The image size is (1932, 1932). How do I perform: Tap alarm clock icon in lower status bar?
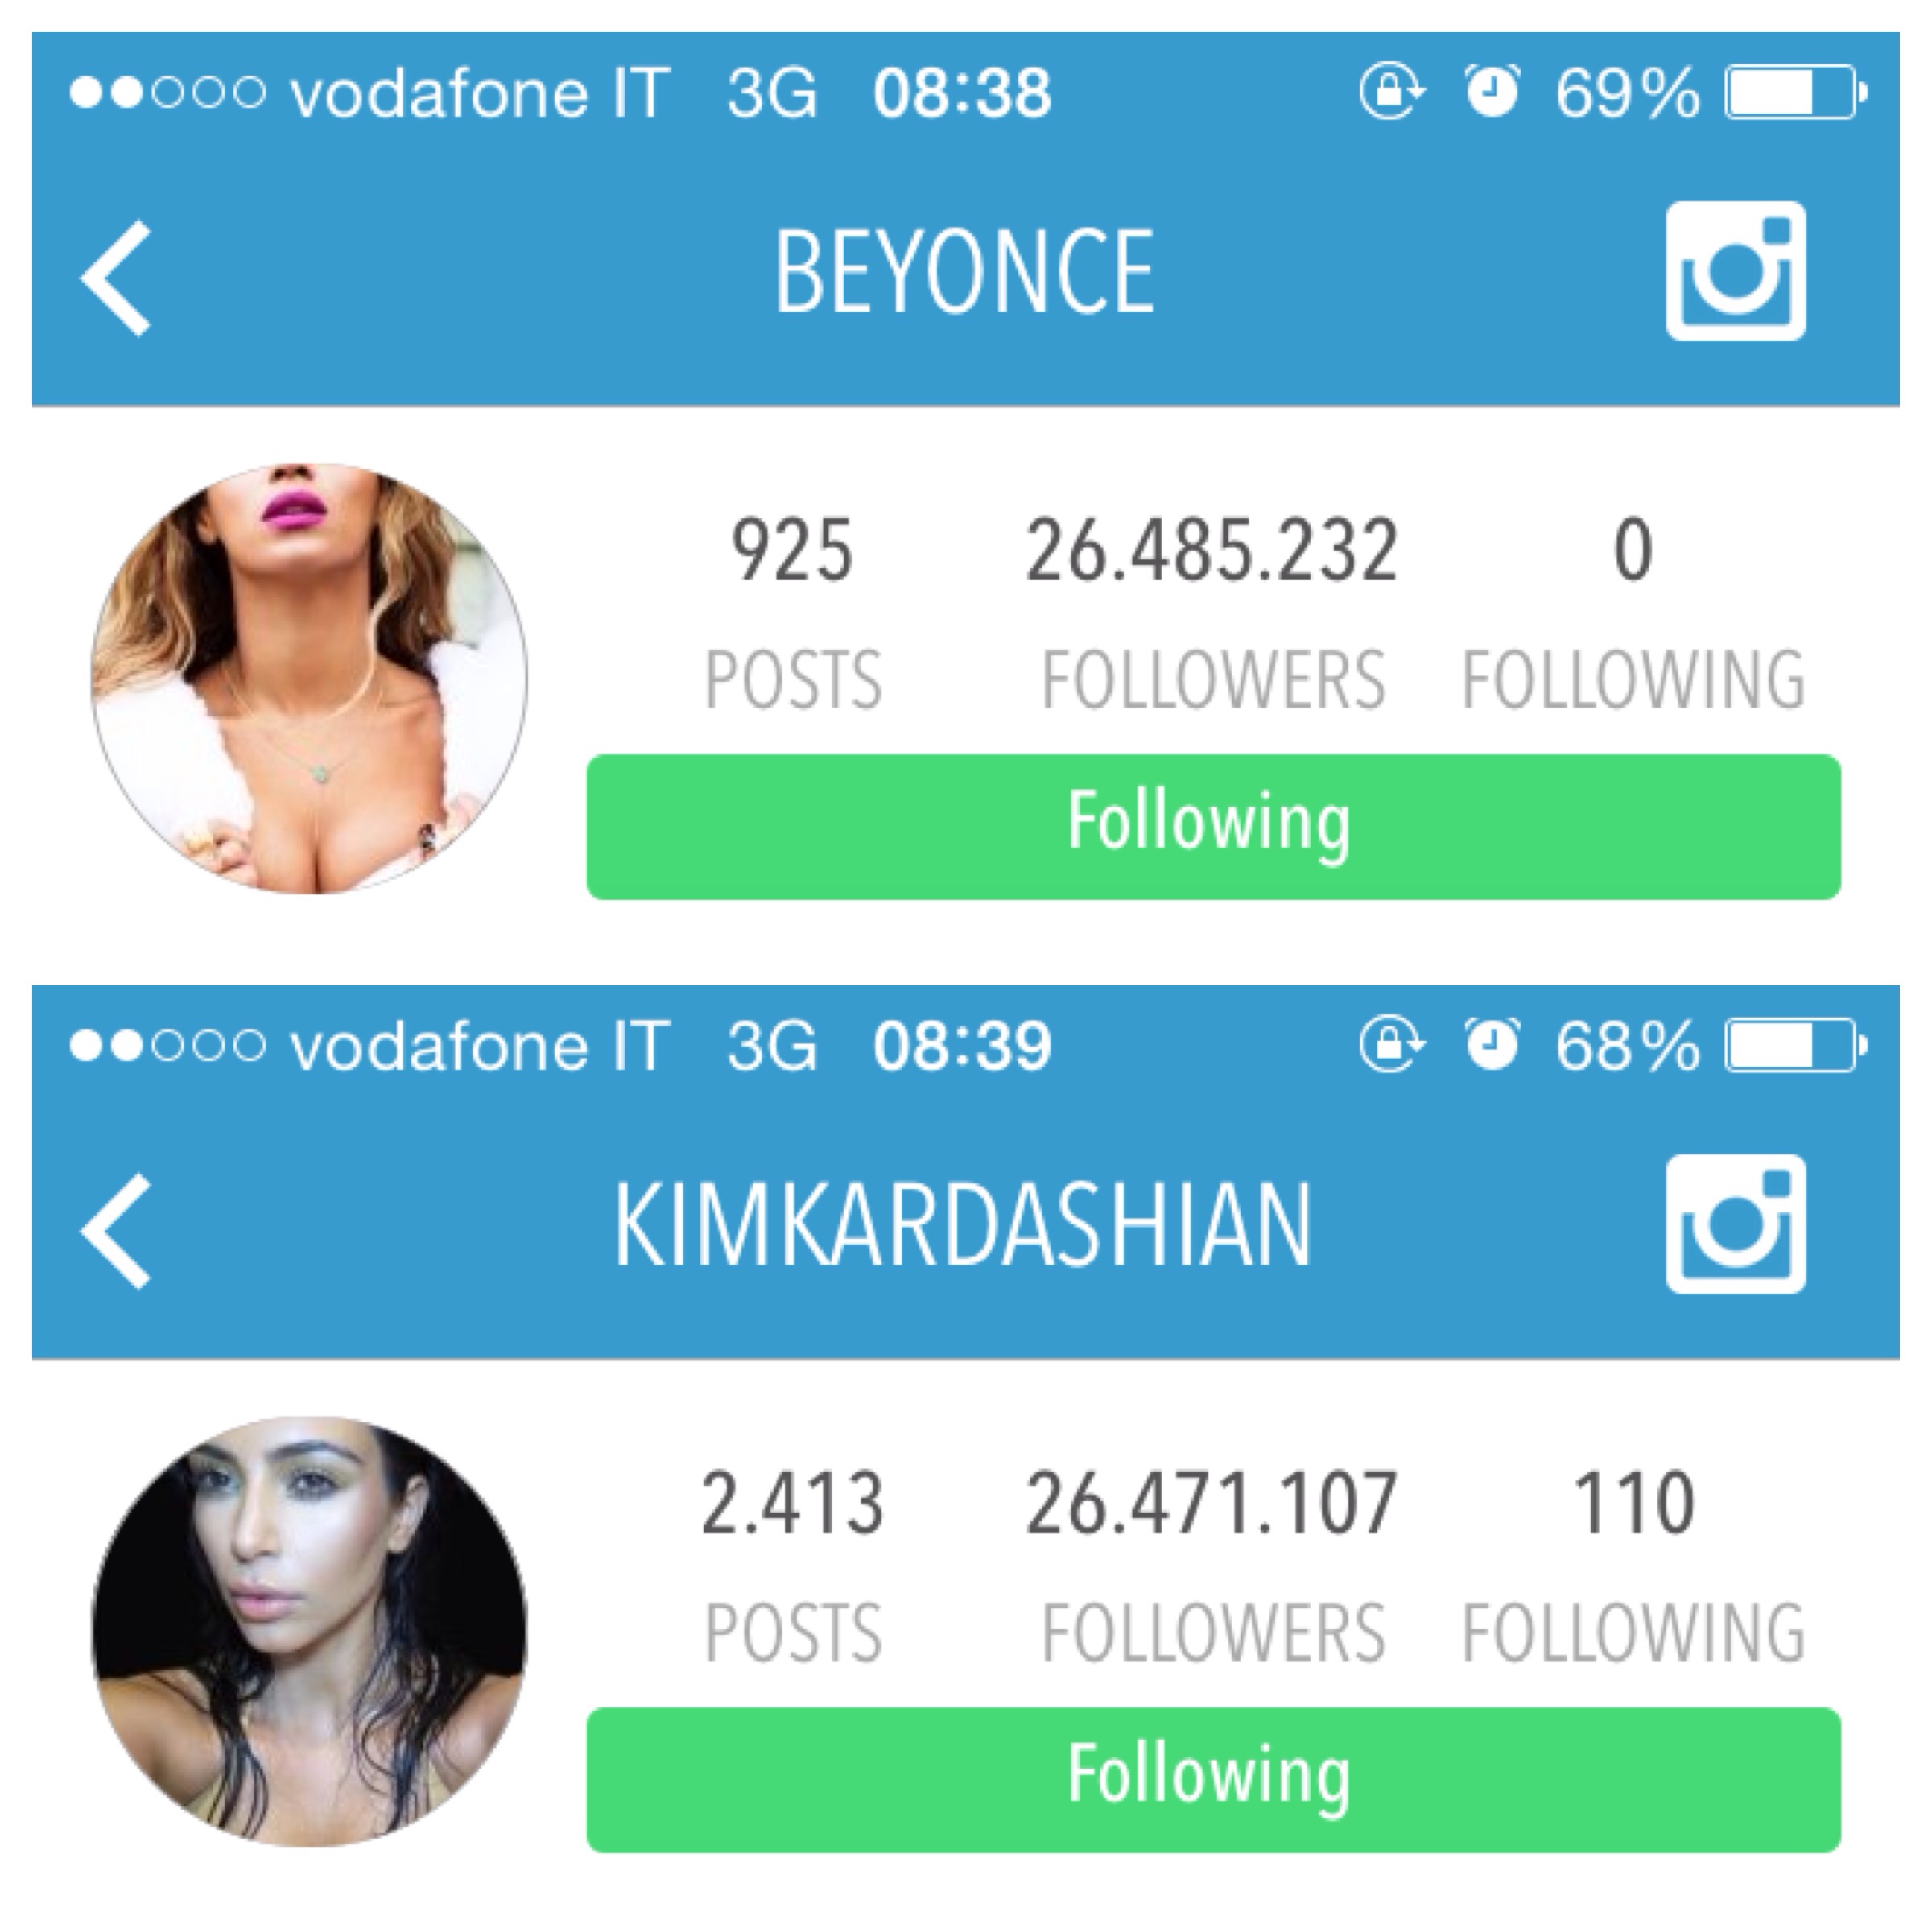pos(1492,1044)
